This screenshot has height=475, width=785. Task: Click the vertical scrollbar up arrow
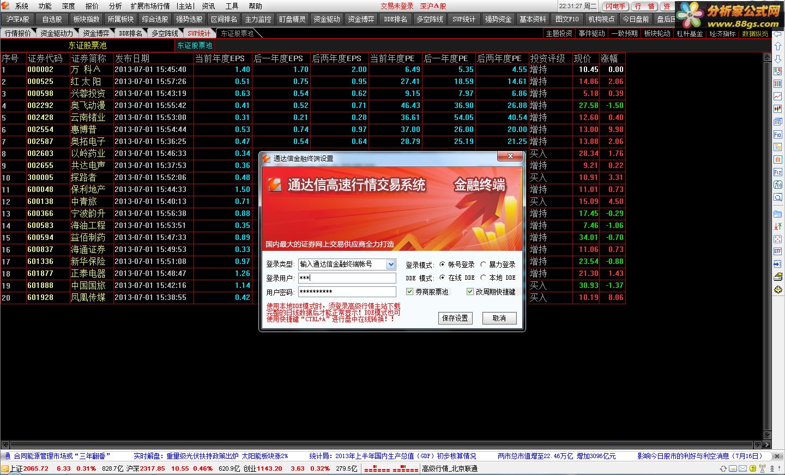pos(768,58)
